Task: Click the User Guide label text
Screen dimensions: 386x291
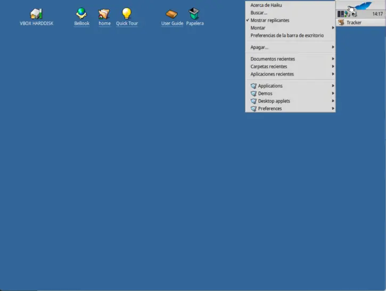Action: coord(172,23)
